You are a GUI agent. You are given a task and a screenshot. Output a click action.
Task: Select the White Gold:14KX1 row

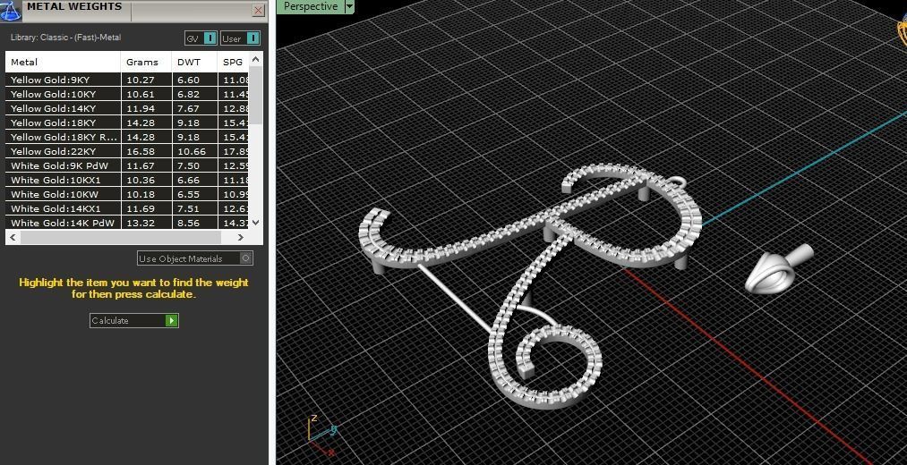click(128, 208)
